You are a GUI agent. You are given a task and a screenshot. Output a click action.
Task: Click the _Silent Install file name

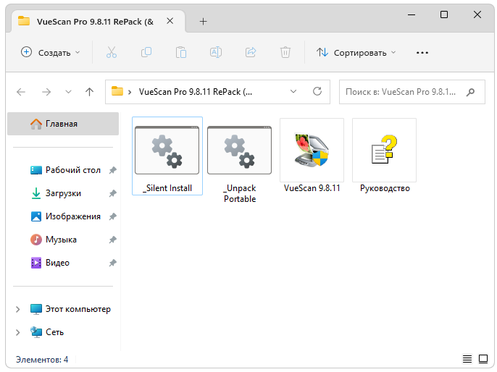coord(167,188)
